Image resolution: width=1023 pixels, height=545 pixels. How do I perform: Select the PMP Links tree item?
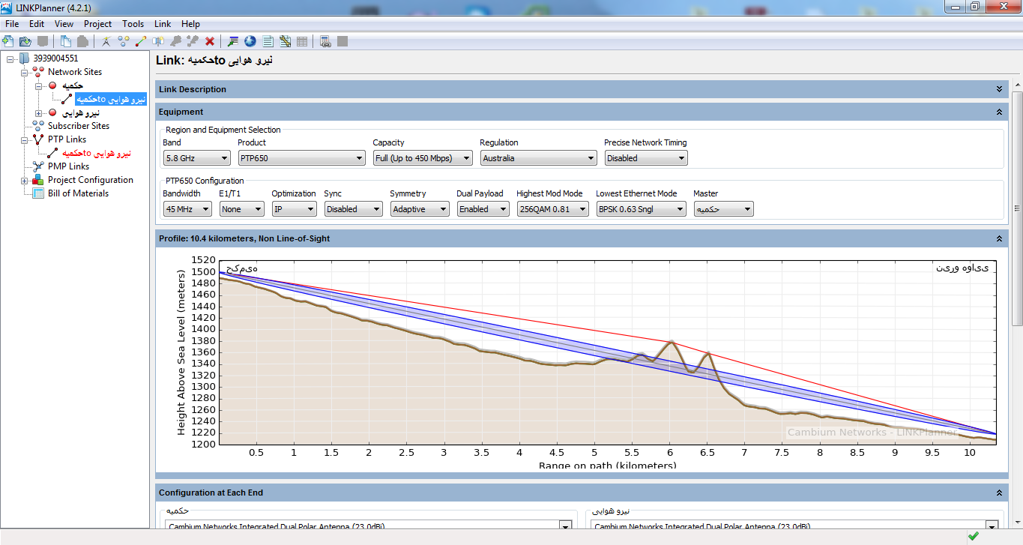tap(68, 166)
